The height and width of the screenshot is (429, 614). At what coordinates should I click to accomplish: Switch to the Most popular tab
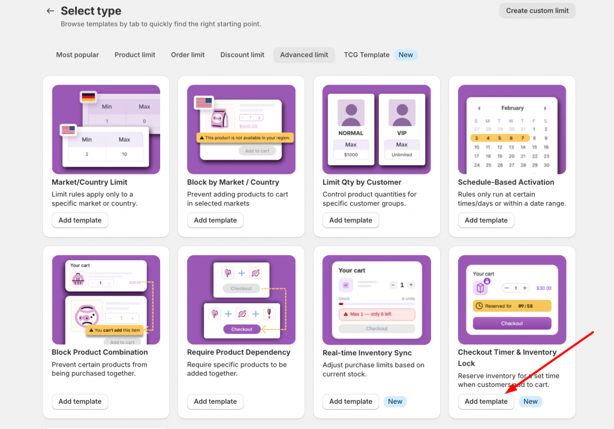click(77, 55)
